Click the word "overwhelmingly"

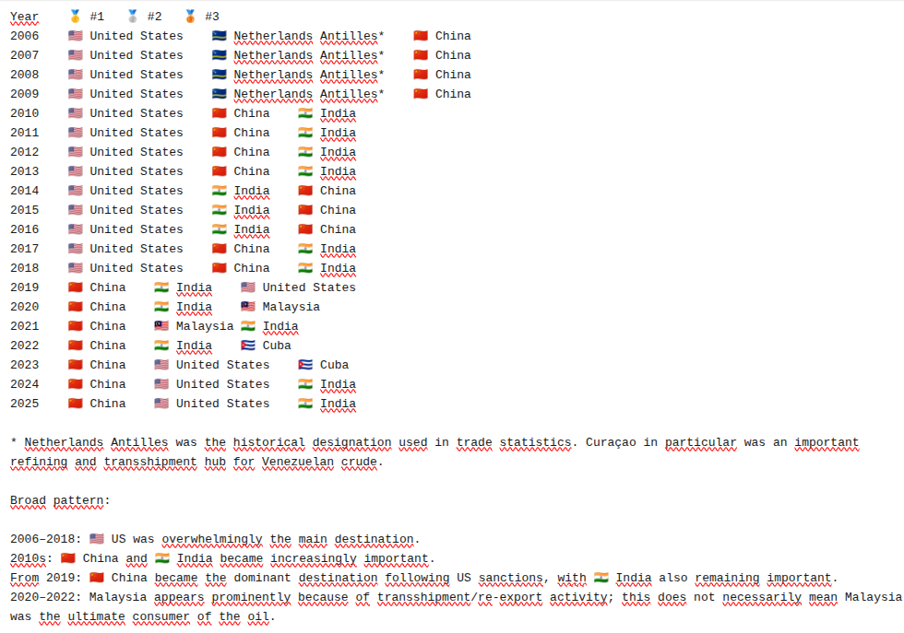coord(212,539)
